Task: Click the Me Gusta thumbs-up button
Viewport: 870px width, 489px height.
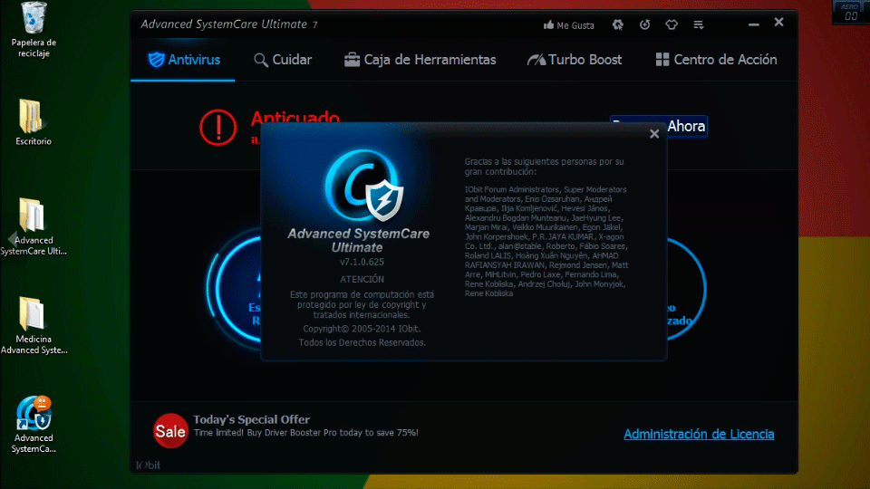Action: tap(569, 25)
